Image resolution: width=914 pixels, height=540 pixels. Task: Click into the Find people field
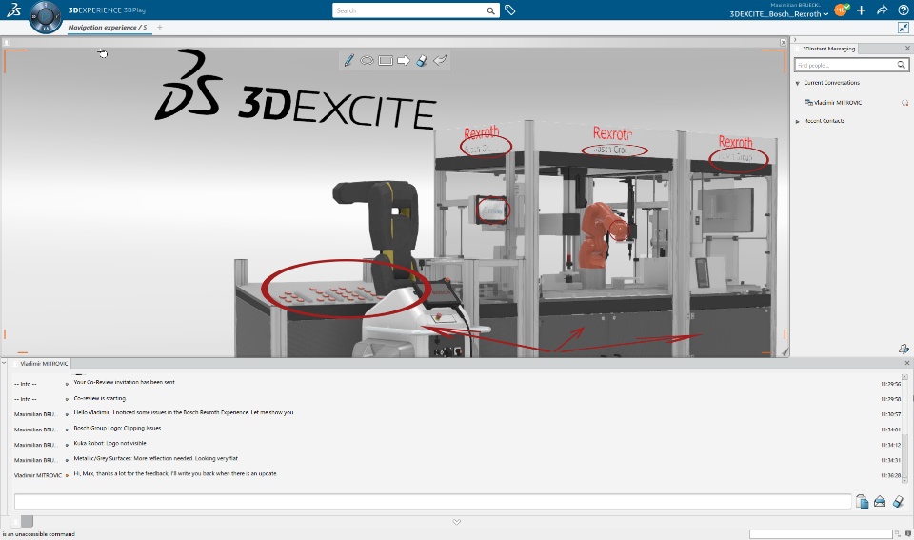pyautogui.click(x=845, y=66)
